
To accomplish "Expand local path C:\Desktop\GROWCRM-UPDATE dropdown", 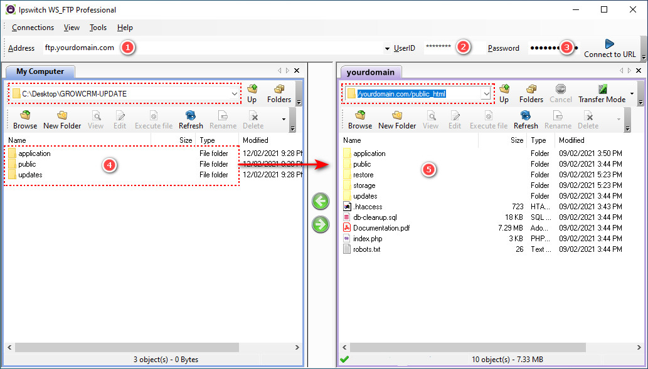I will pos(235,94).
